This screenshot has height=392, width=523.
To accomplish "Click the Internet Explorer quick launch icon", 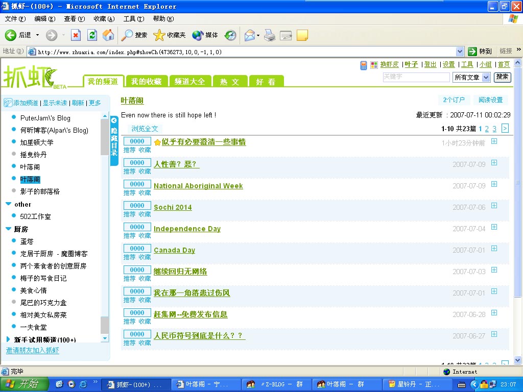I will pyautogui.click(x=83, y=384).
